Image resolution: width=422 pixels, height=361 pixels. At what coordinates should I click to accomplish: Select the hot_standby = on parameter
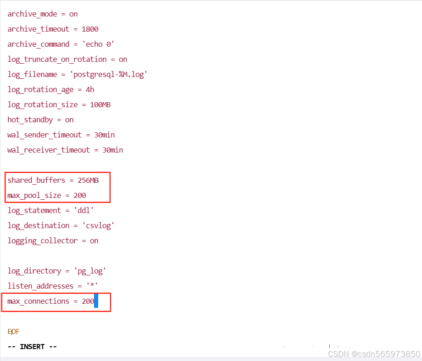pos(40,120)
